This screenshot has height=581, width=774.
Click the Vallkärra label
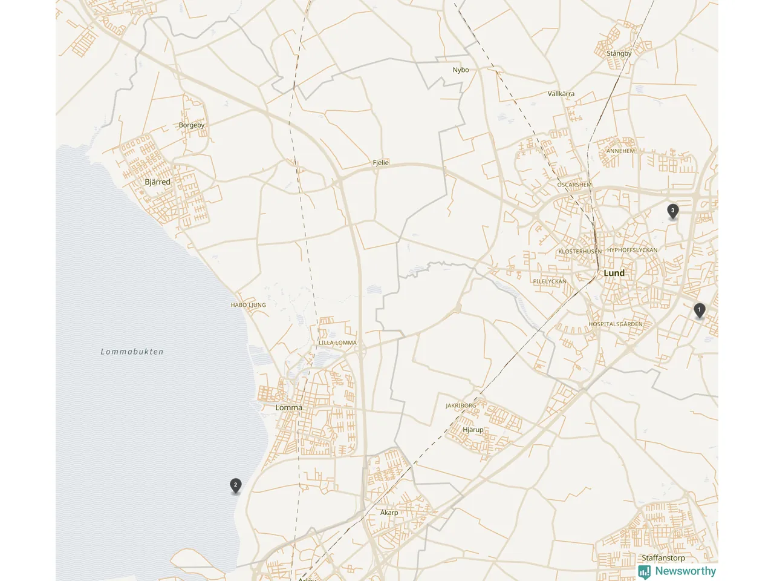(x=561, y=94)
